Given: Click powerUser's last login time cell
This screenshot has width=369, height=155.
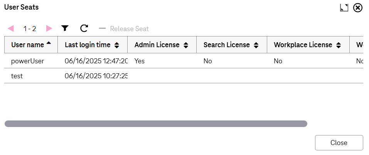Looking at the screenshot, I should [96, 61].
